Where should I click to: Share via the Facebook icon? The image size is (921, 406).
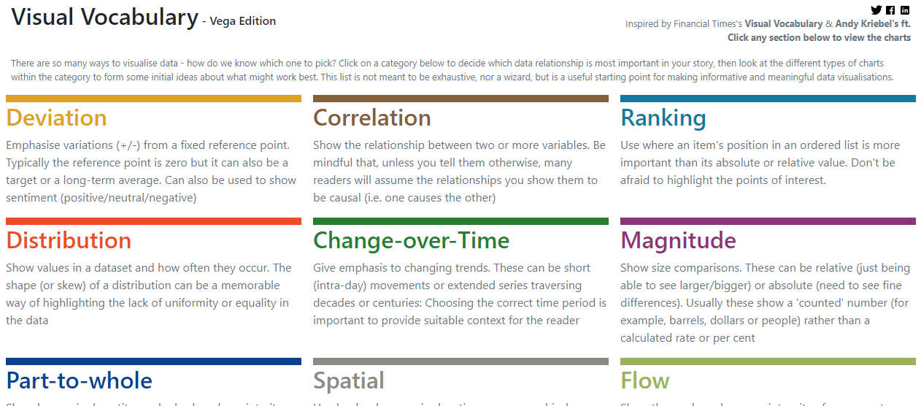890,10
